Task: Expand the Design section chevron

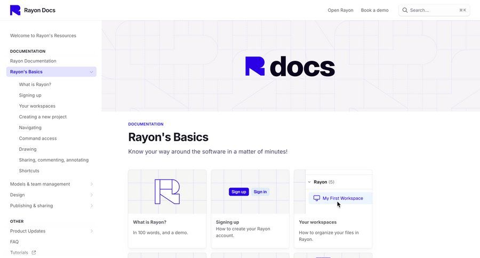Action: [92, 195]
